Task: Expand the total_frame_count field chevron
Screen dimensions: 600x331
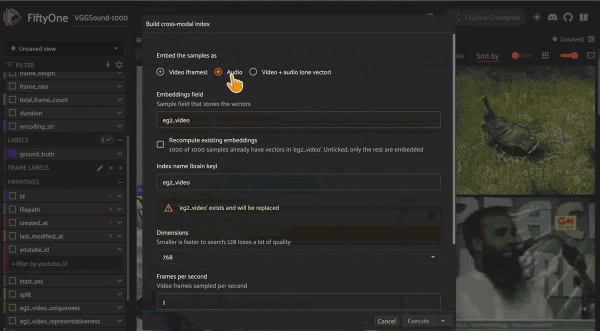Action: 119,100
